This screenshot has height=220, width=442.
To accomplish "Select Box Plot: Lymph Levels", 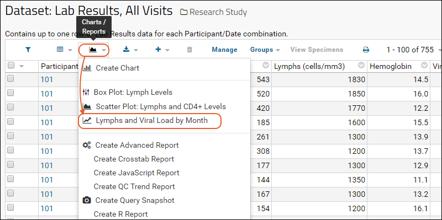I will pyautogui.click(x=133, y=92).
